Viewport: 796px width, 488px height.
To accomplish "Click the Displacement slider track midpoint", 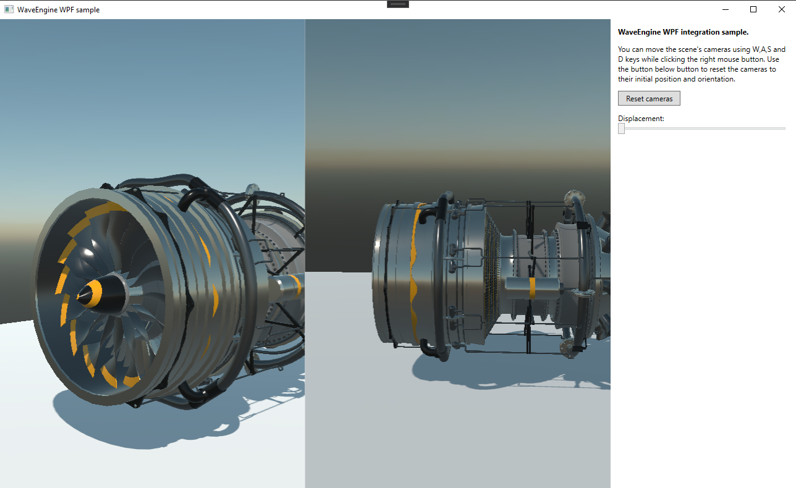I will click(x=701, y=128).
